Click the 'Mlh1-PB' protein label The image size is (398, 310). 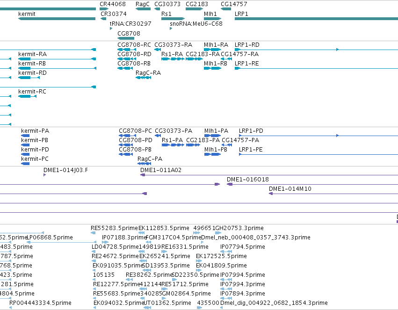216,150
